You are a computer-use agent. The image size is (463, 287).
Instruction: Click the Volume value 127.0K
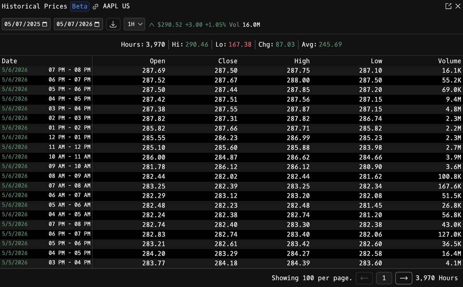[449, 234]
